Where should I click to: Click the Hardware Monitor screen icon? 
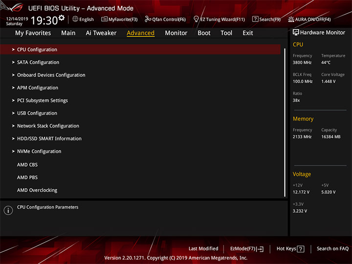coord(296,33)
